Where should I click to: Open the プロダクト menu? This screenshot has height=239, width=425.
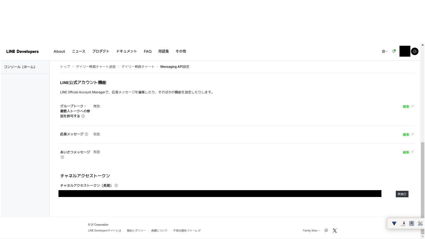click(x=100, y=51)
